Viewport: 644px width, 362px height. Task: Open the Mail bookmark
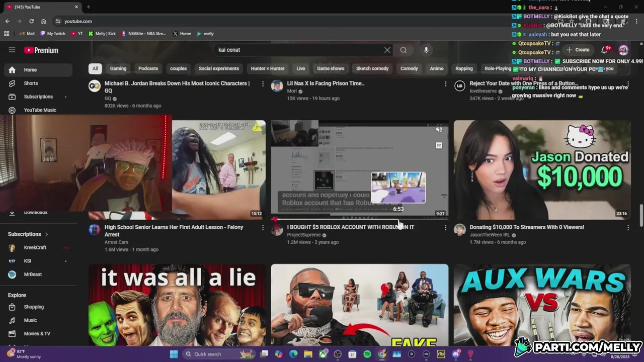tap(27, 34)
